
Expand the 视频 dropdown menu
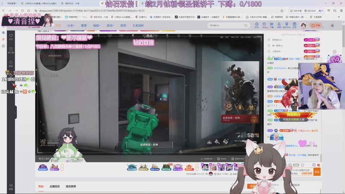[96, 25]
